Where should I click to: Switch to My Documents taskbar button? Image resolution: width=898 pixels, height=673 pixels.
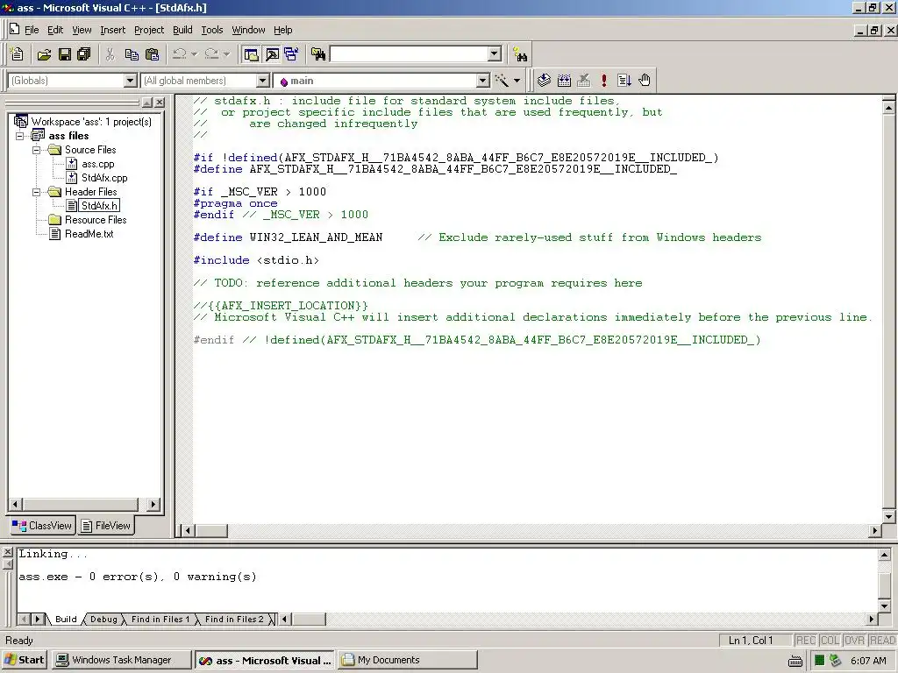point(407,660)
